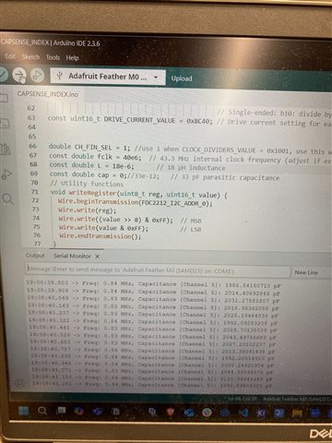Start debugging with the toolbar Debug button
Screen dimensions: 332x443
click(x=37, y=75)
